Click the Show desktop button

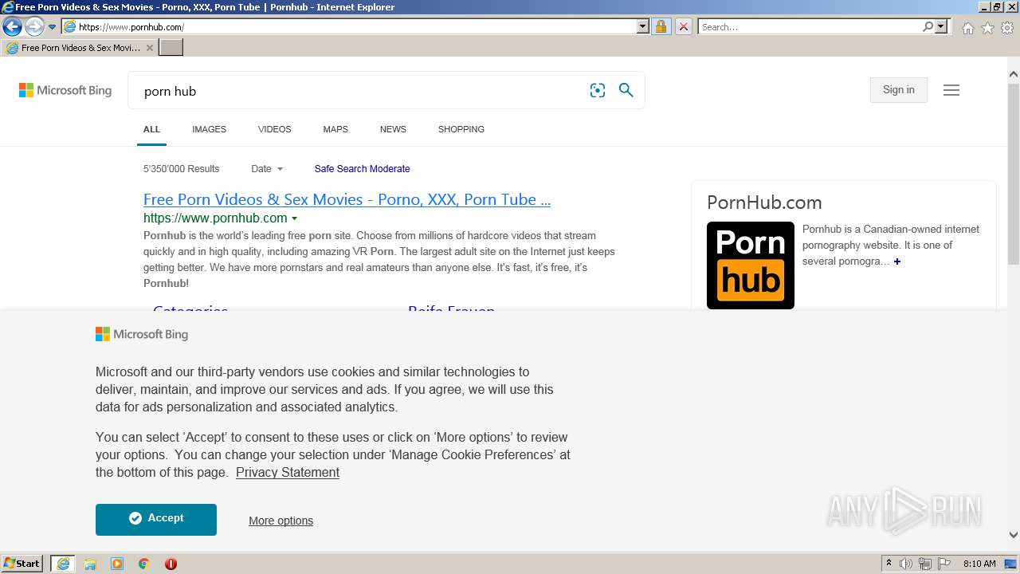click(1011, 564)
